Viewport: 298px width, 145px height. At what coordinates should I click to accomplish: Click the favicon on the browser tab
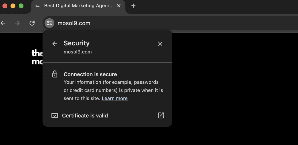38,6
